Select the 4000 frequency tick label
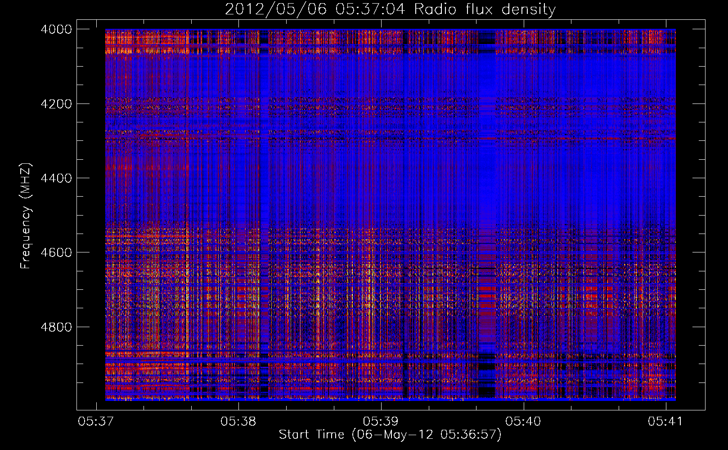 (x=56, y=29)
